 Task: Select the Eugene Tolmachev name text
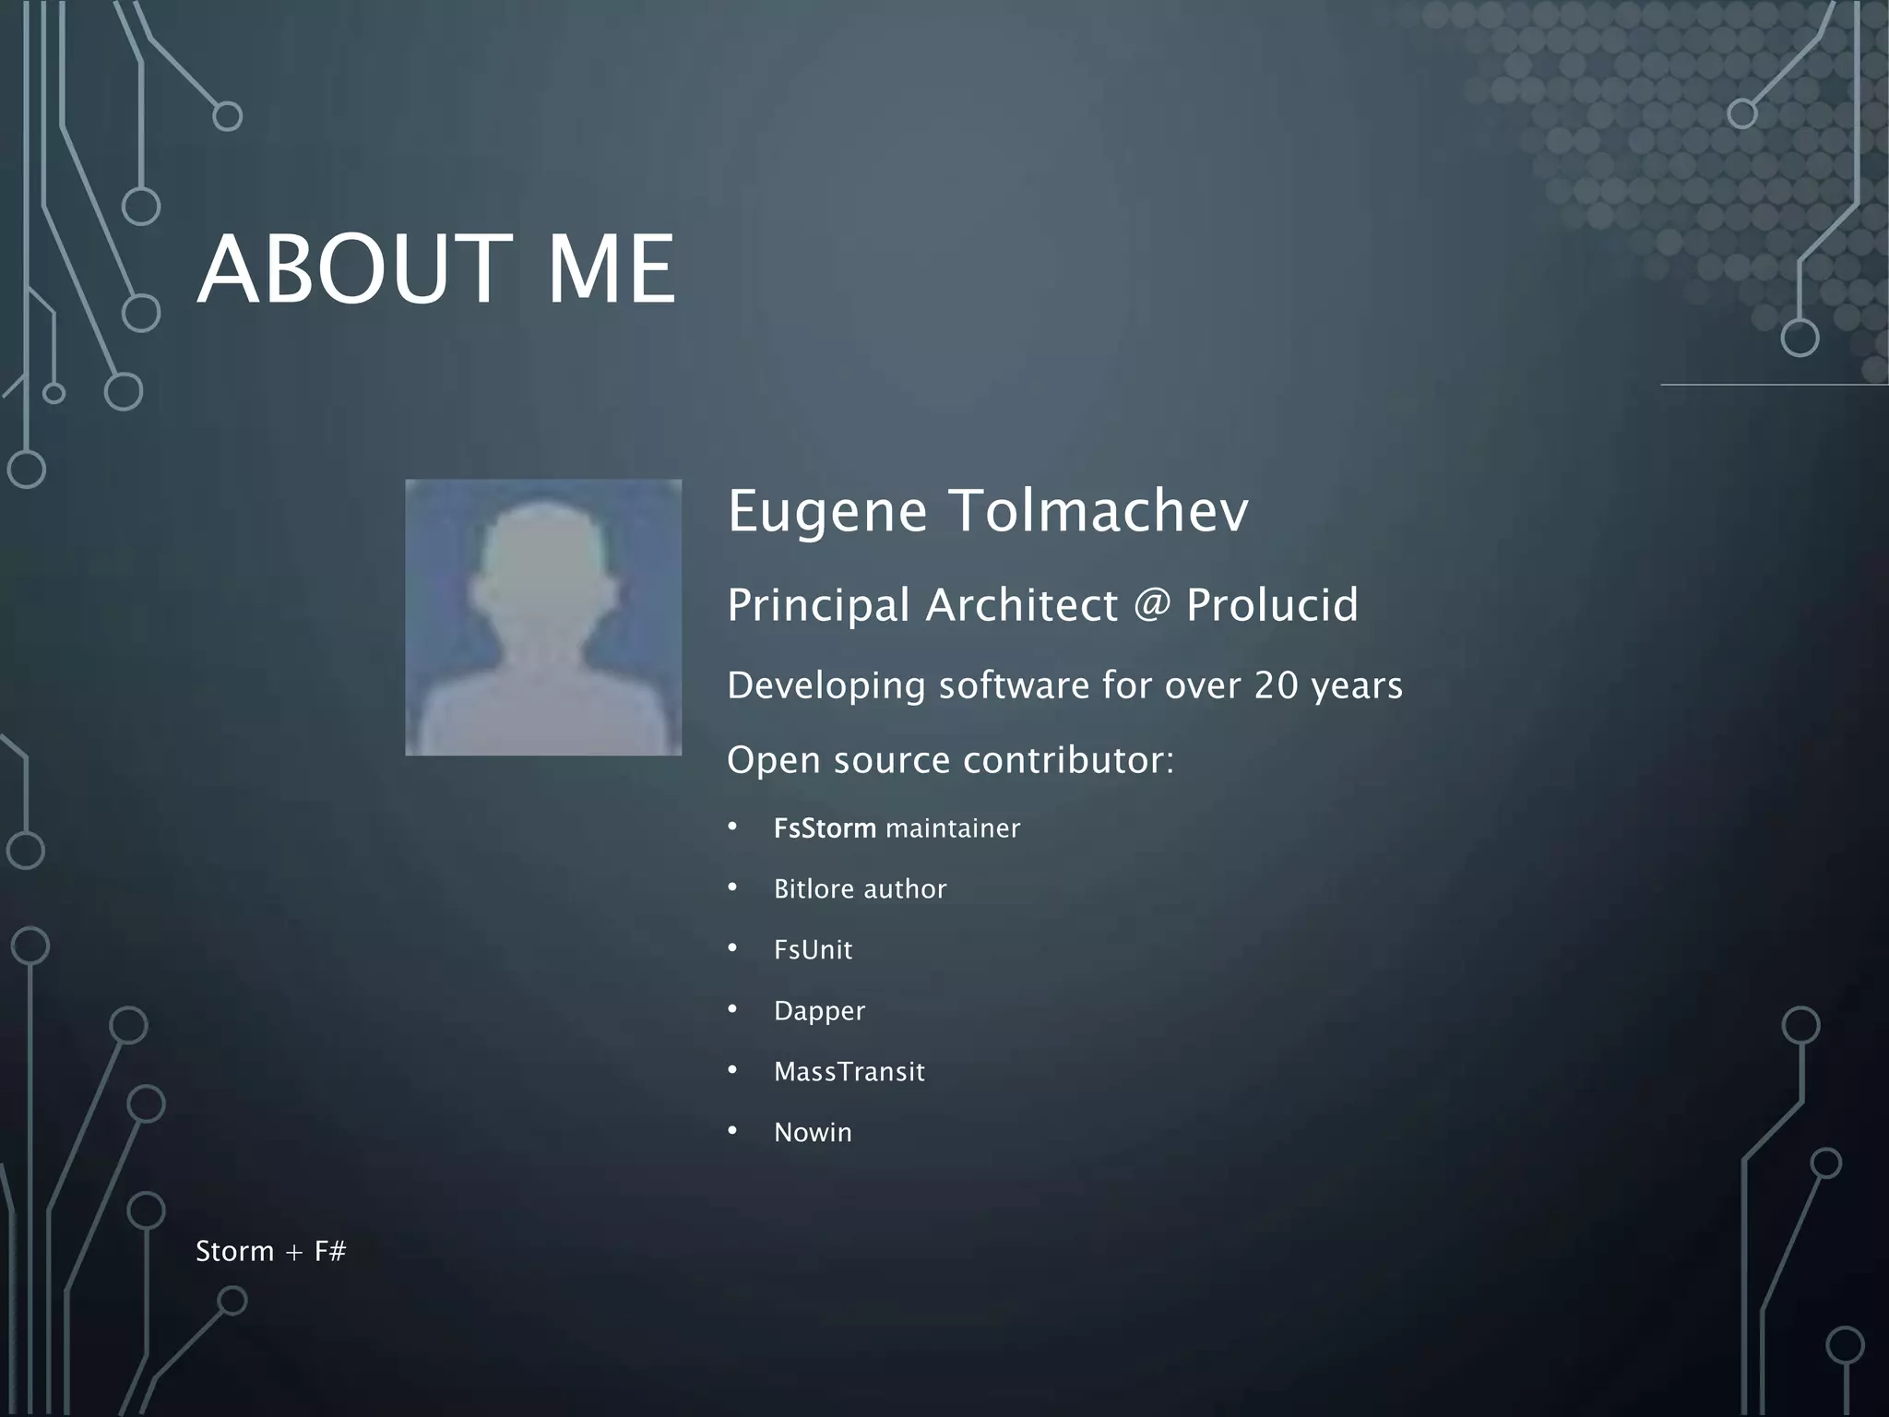987,511
